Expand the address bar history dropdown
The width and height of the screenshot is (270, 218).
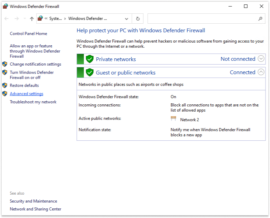(x=127, y=19)
